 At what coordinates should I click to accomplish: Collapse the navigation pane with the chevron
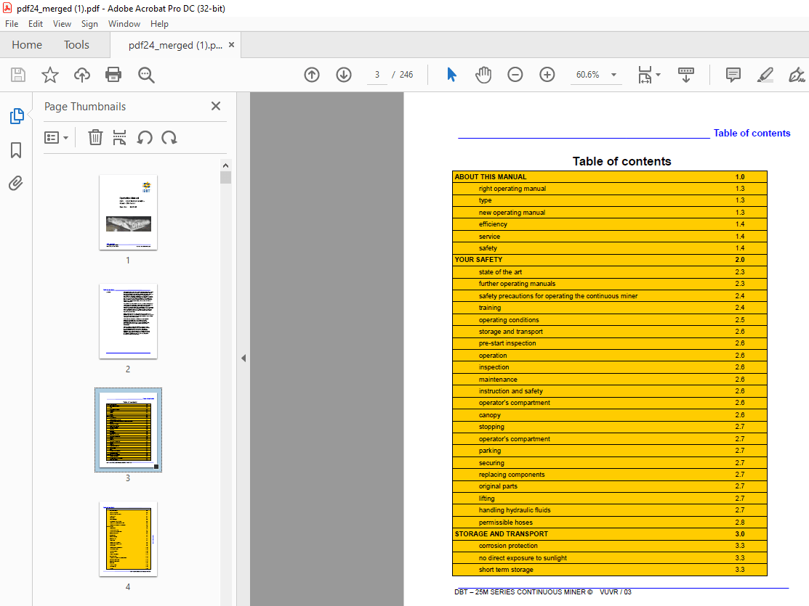[x=243, y=358]
